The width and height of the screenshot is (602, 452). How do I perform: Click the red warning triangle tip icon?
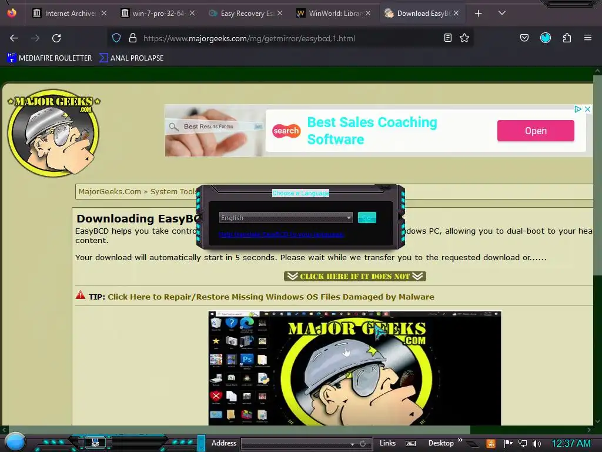click(x=80, y=295)
